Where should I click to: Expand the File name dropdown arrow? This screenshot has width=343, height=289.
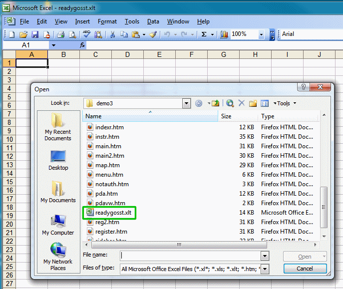coord(265,256)
